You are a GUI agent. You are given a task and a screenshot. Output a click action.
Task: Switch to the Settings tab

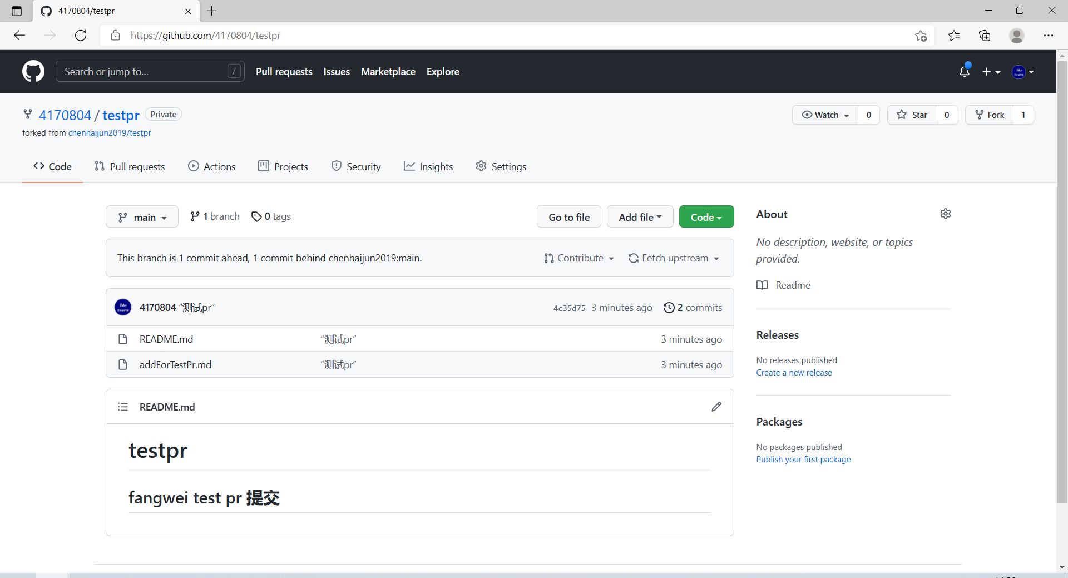501,166
